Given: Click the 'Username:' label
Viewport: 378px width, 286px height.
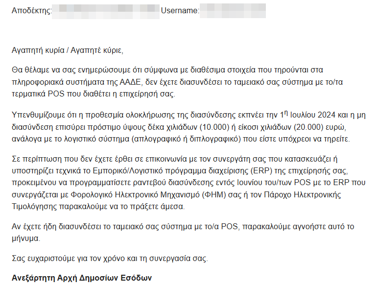Looking at the screenshot, I should 180,11.
